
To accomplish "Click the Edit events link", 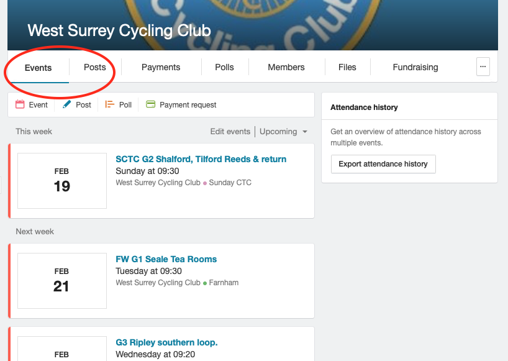I will 230,132.
